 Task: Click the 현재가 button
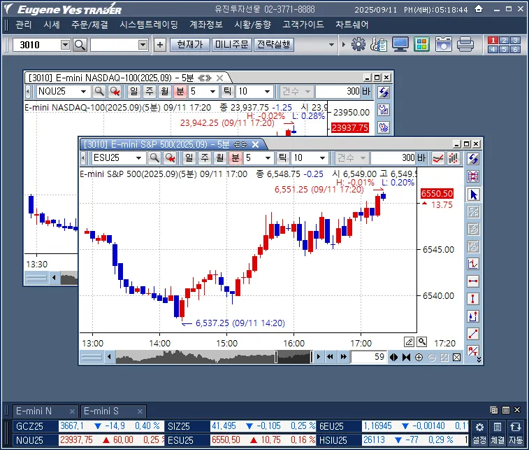coord(189,45)
